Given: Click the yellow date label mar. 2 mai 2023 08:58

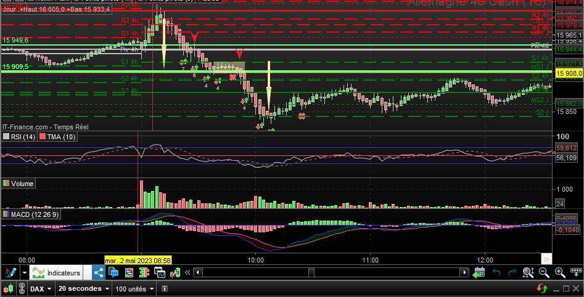Looking at the screenshot, I should (138, 261).
